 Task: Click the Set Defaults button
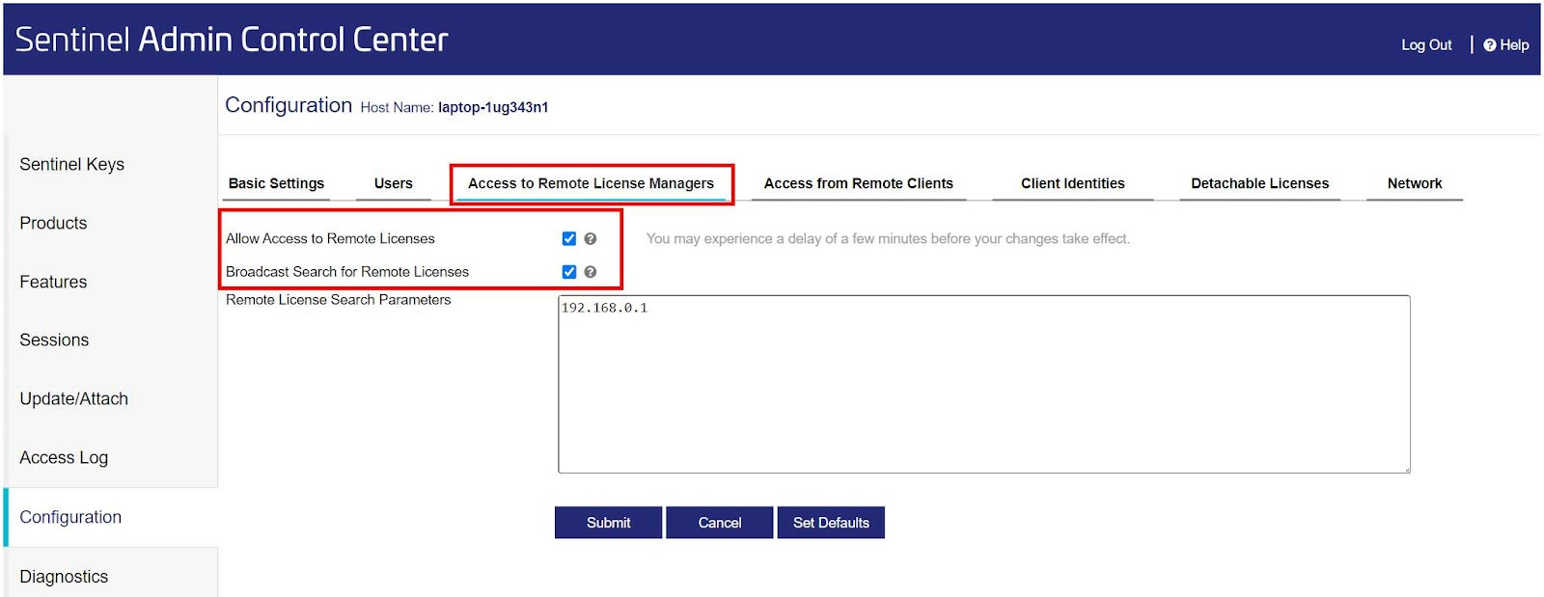point(831,523)
